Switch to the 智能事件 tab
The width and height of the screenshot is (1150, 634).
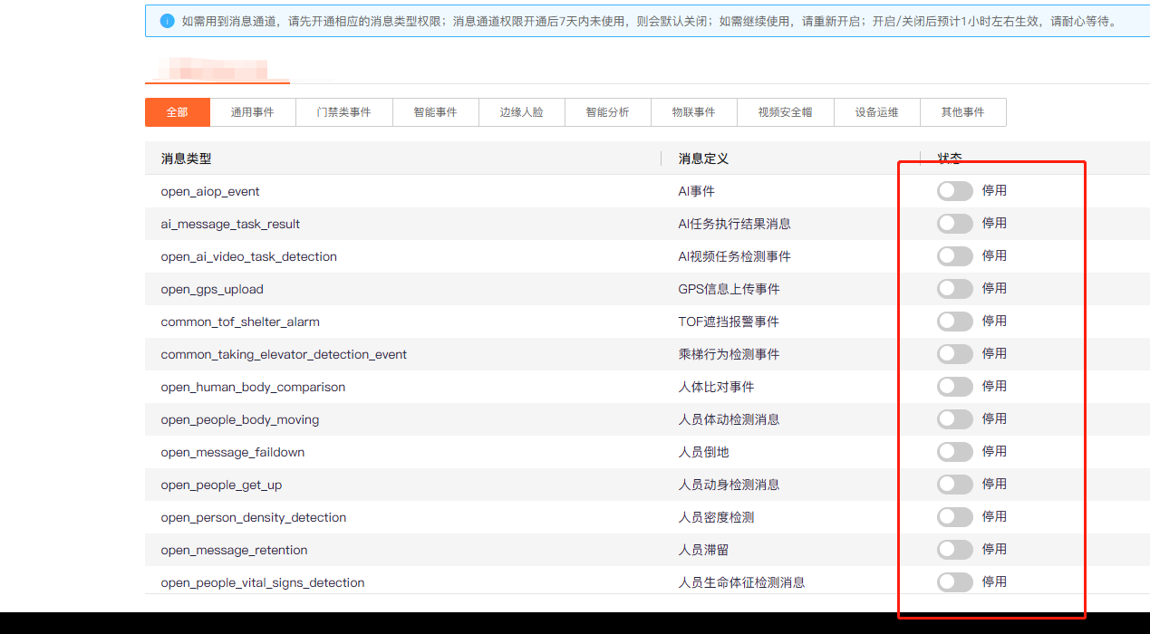(435, 112)
